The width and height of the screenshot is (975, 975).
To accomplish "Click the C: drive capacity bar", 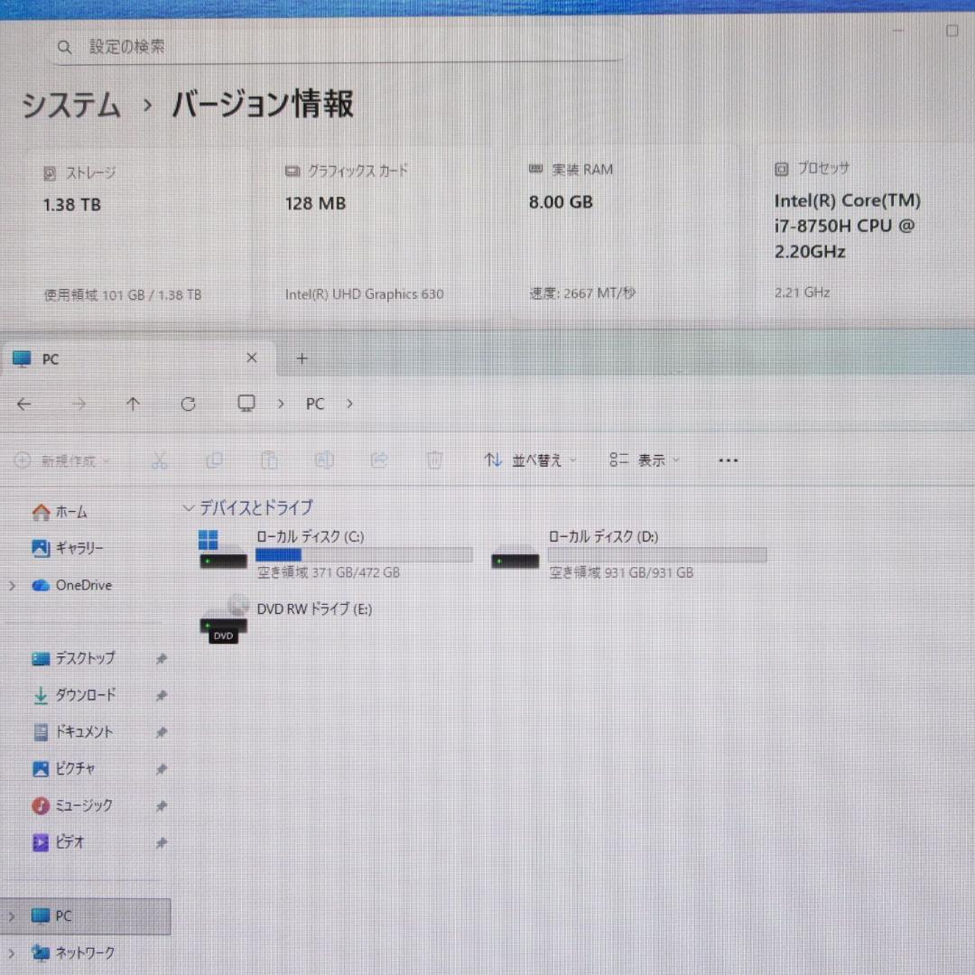I will 365,554.
